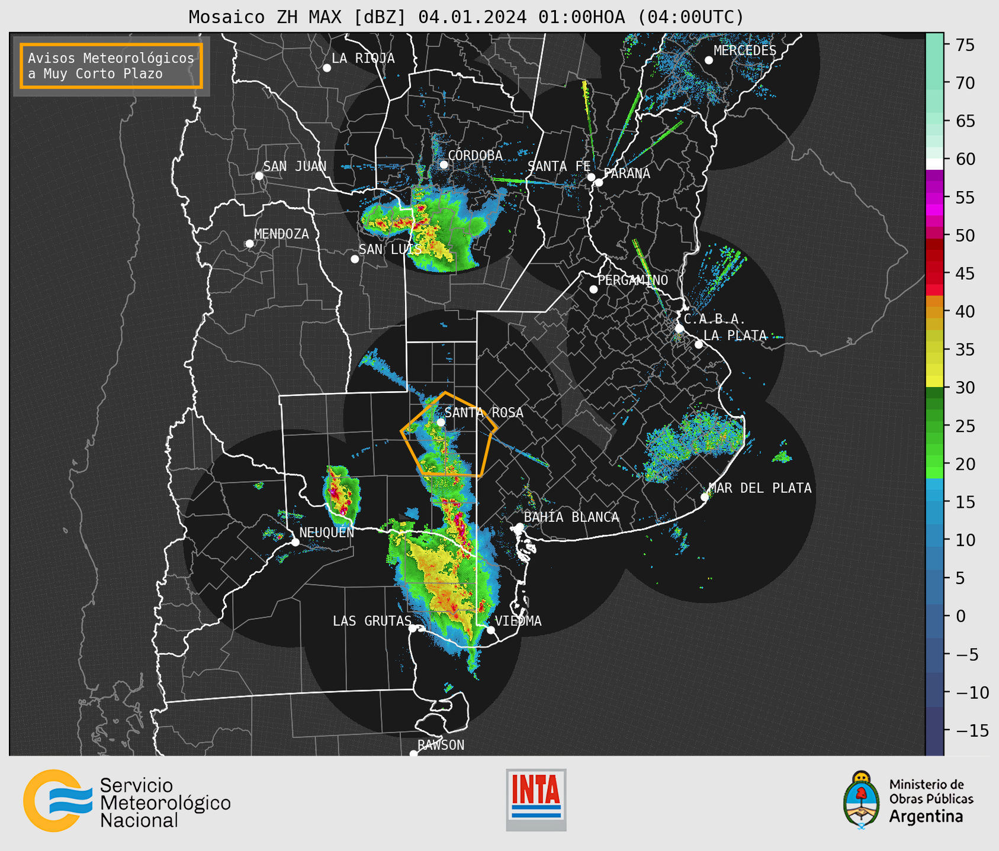Click the Mercedes city marker dot
Viewport: 999px width, 851px height.
coord(709,60)
